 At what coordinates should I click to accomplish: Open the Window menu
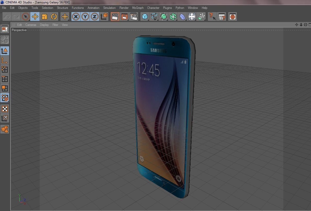(193, 8)
